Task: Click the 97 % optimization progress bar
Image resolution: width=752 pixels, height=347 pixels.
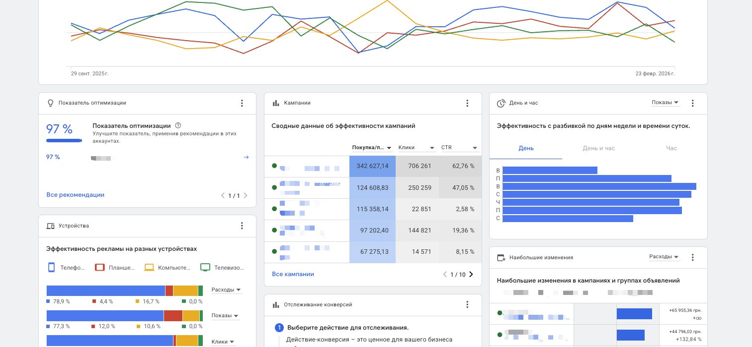Action: pyautogui.click(x=64, y=141)
